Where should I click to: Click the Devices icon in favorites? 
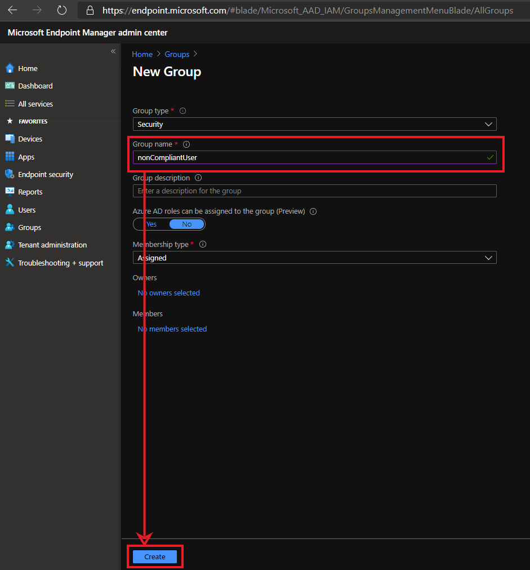click(10, 139)
